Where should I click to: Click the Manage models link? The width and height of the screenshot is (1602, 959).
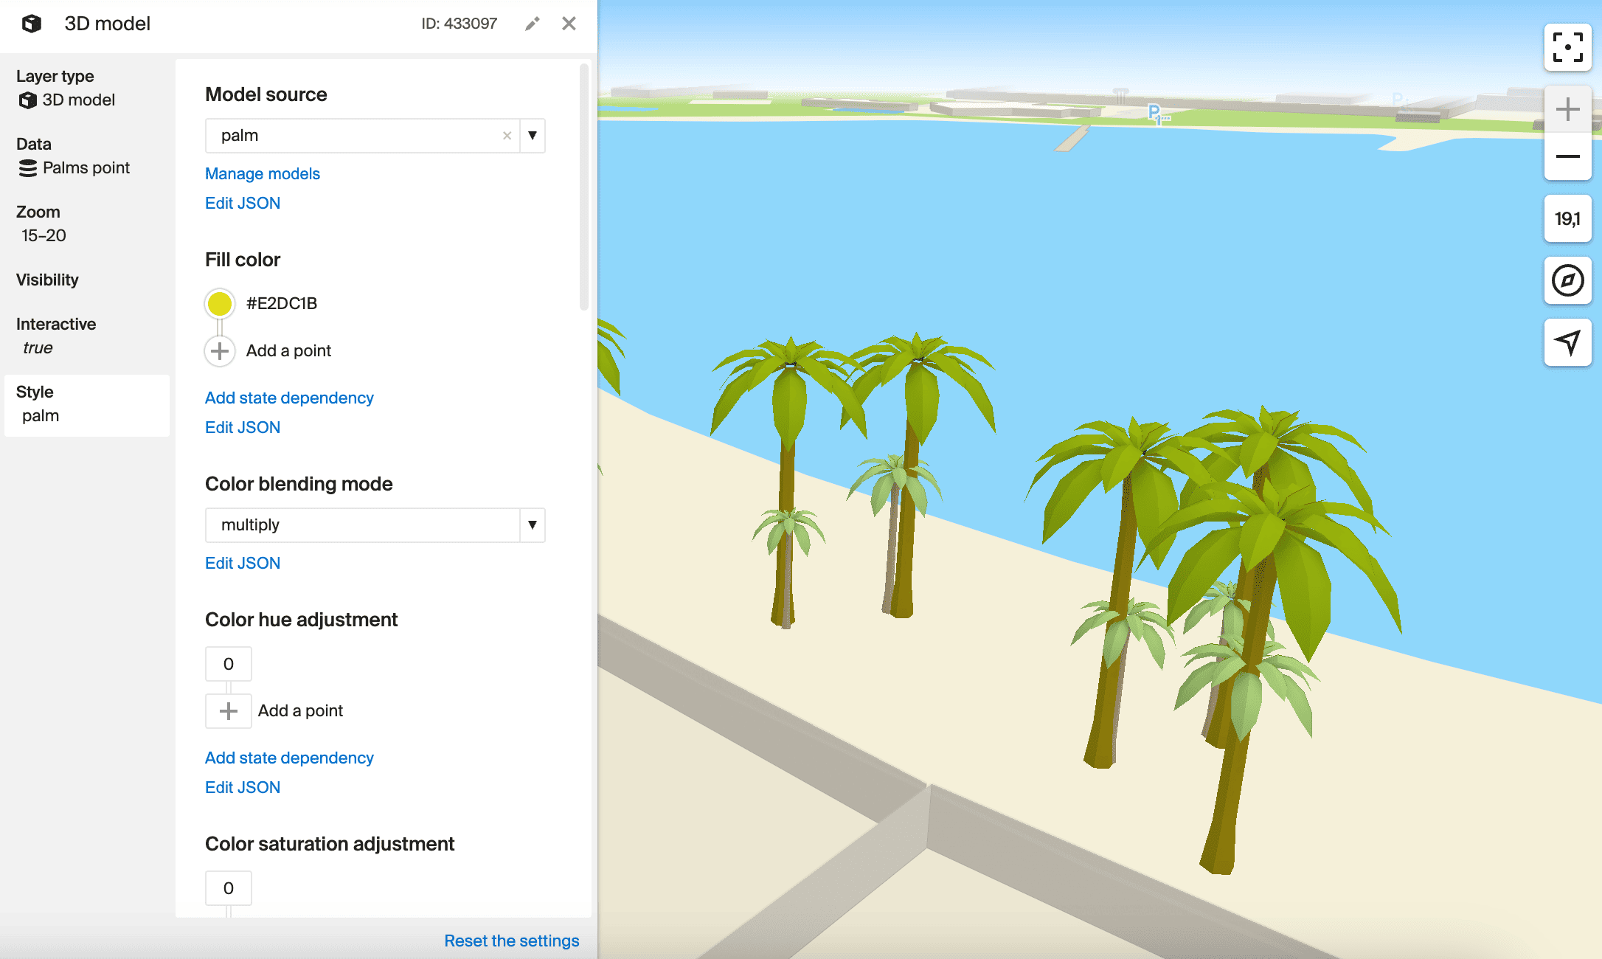262,174
